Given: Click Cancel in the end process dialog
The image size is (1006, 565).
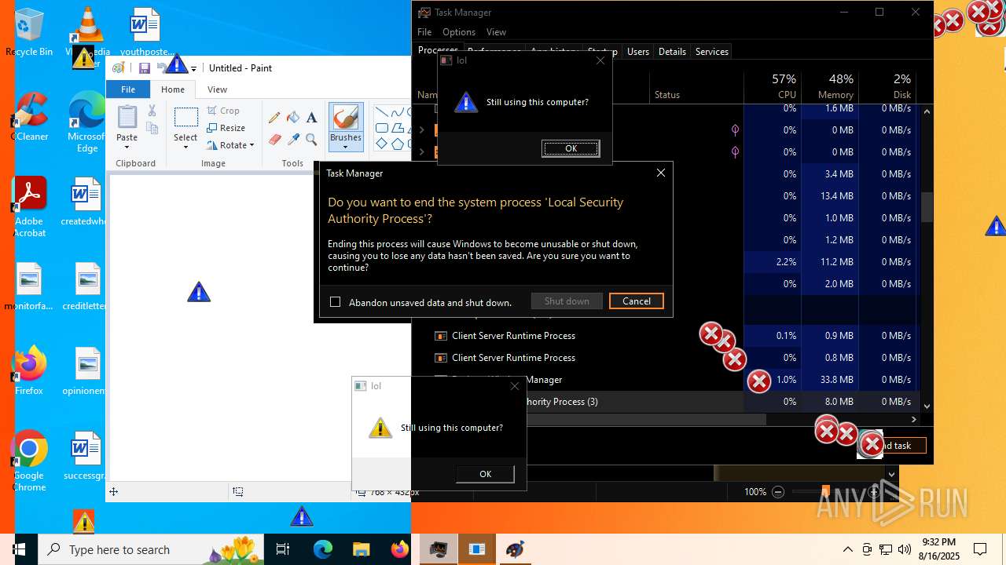Looking at the screenshot, I should 637,301.
